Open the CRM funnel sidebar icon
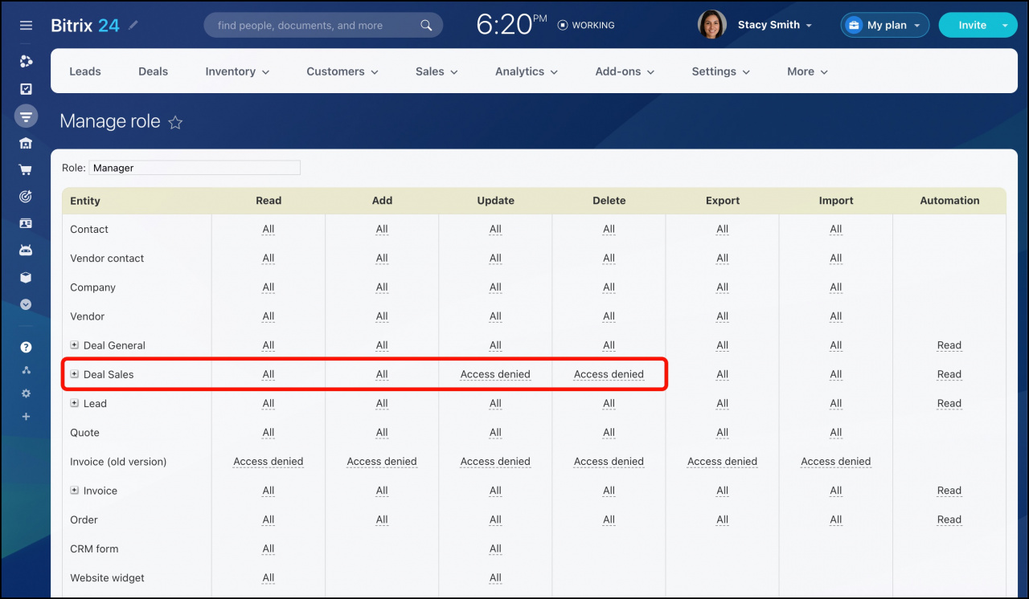This screenshot has width=1029, height=599. tap(26, 116)
